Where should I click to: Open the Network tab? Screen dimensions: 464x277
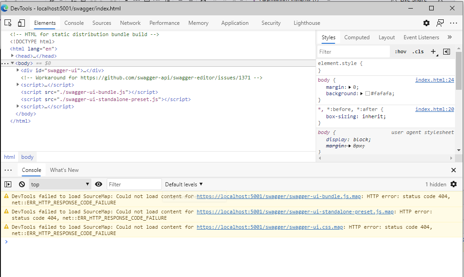(x=130, y=23)
